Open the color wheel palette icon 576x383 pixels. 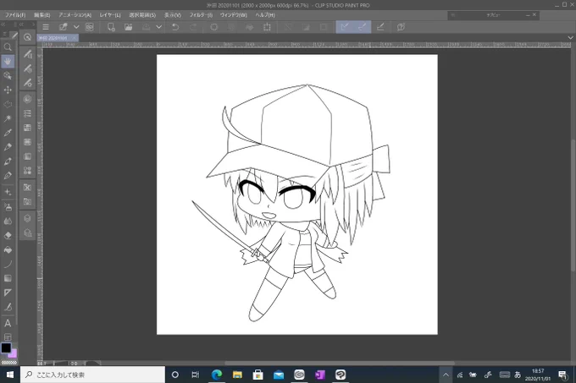coord(28,99)
